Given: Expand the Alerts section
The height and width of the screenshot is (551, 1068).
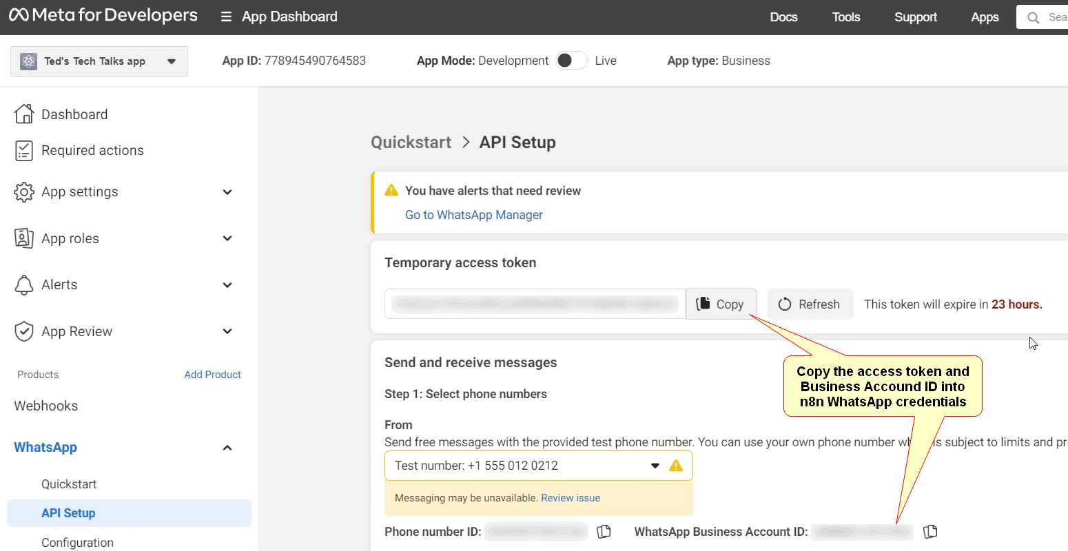Looking at the screenshot, I should 227,284.
